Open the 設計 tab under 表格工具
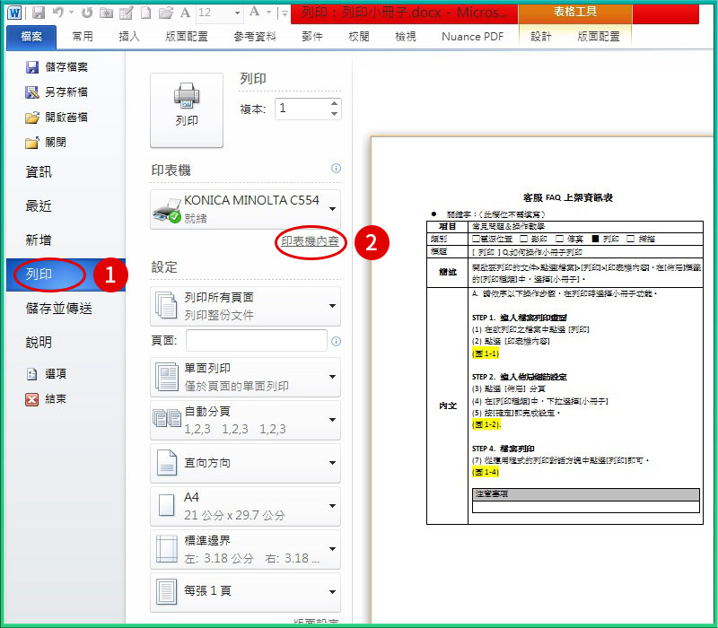Viewport: 718px width, 628px height. tap(539, 37)
